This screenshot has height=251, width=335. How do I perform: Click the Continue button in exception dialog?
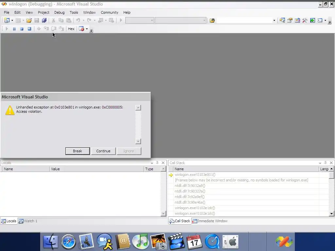103,151
